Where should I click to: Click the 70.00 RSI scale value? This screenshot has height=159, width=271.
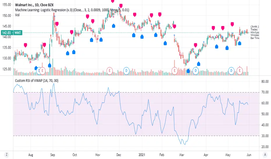pos(265,92)
